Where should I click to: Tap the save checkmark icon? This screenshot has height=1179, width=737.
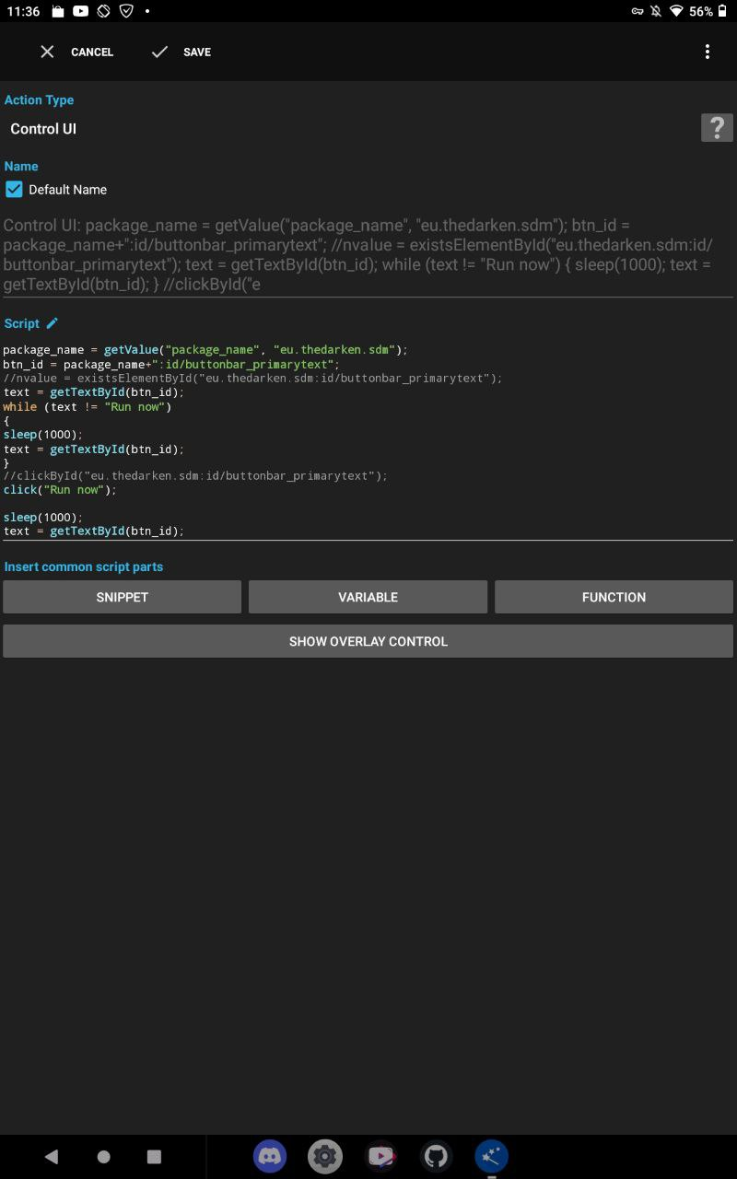(159, 53)
